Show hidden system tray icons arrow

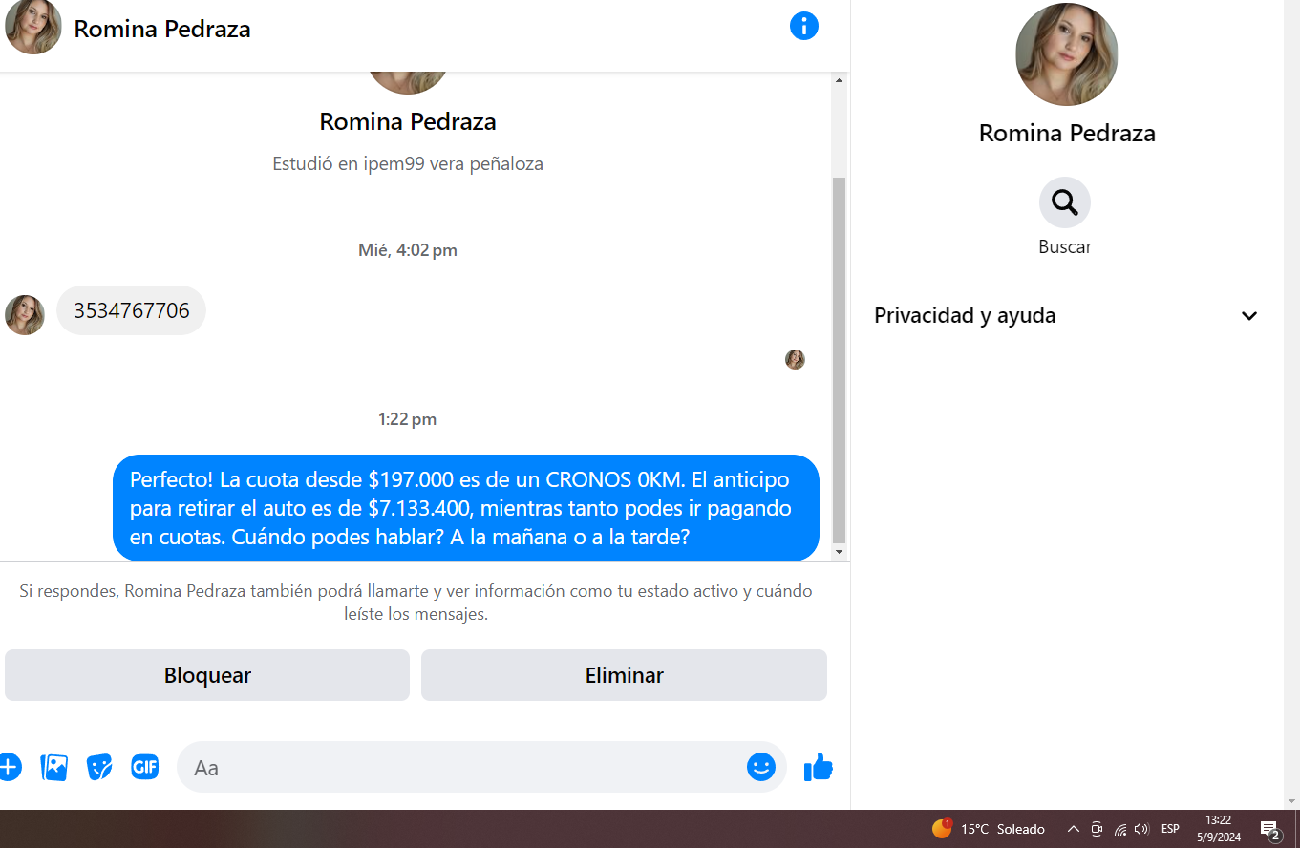tap(1074, 829)
